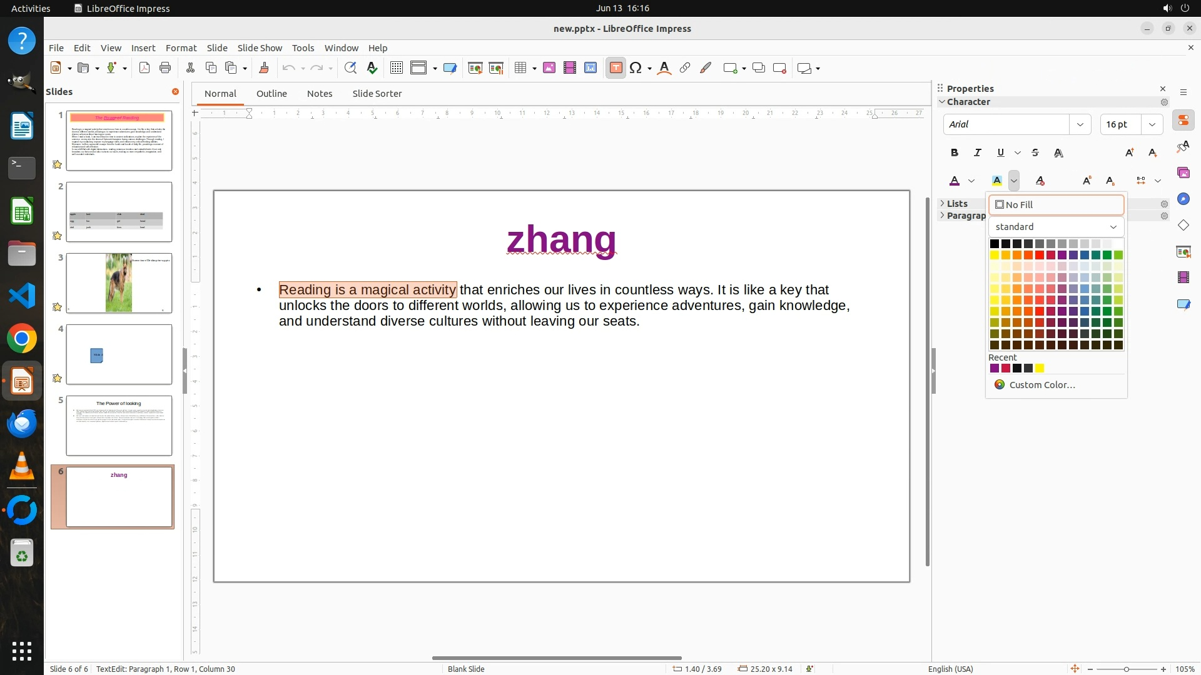Click the Insert Table icon
This screenshot has width=1201, height=675.
[520, 68]
